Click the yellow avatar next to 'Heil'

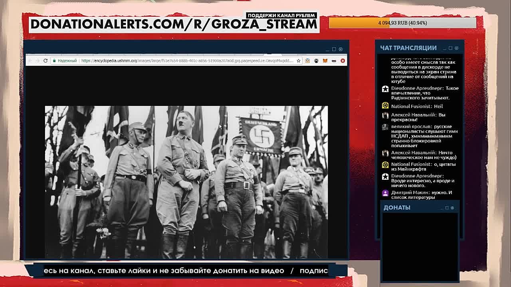pos(385,106)
